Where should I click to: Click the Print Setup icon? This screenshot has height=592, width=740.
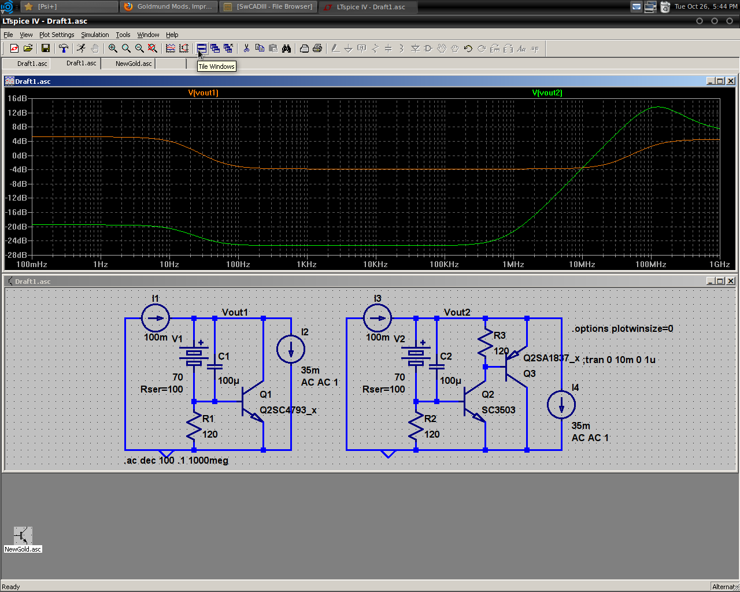[x=304, y=49]
